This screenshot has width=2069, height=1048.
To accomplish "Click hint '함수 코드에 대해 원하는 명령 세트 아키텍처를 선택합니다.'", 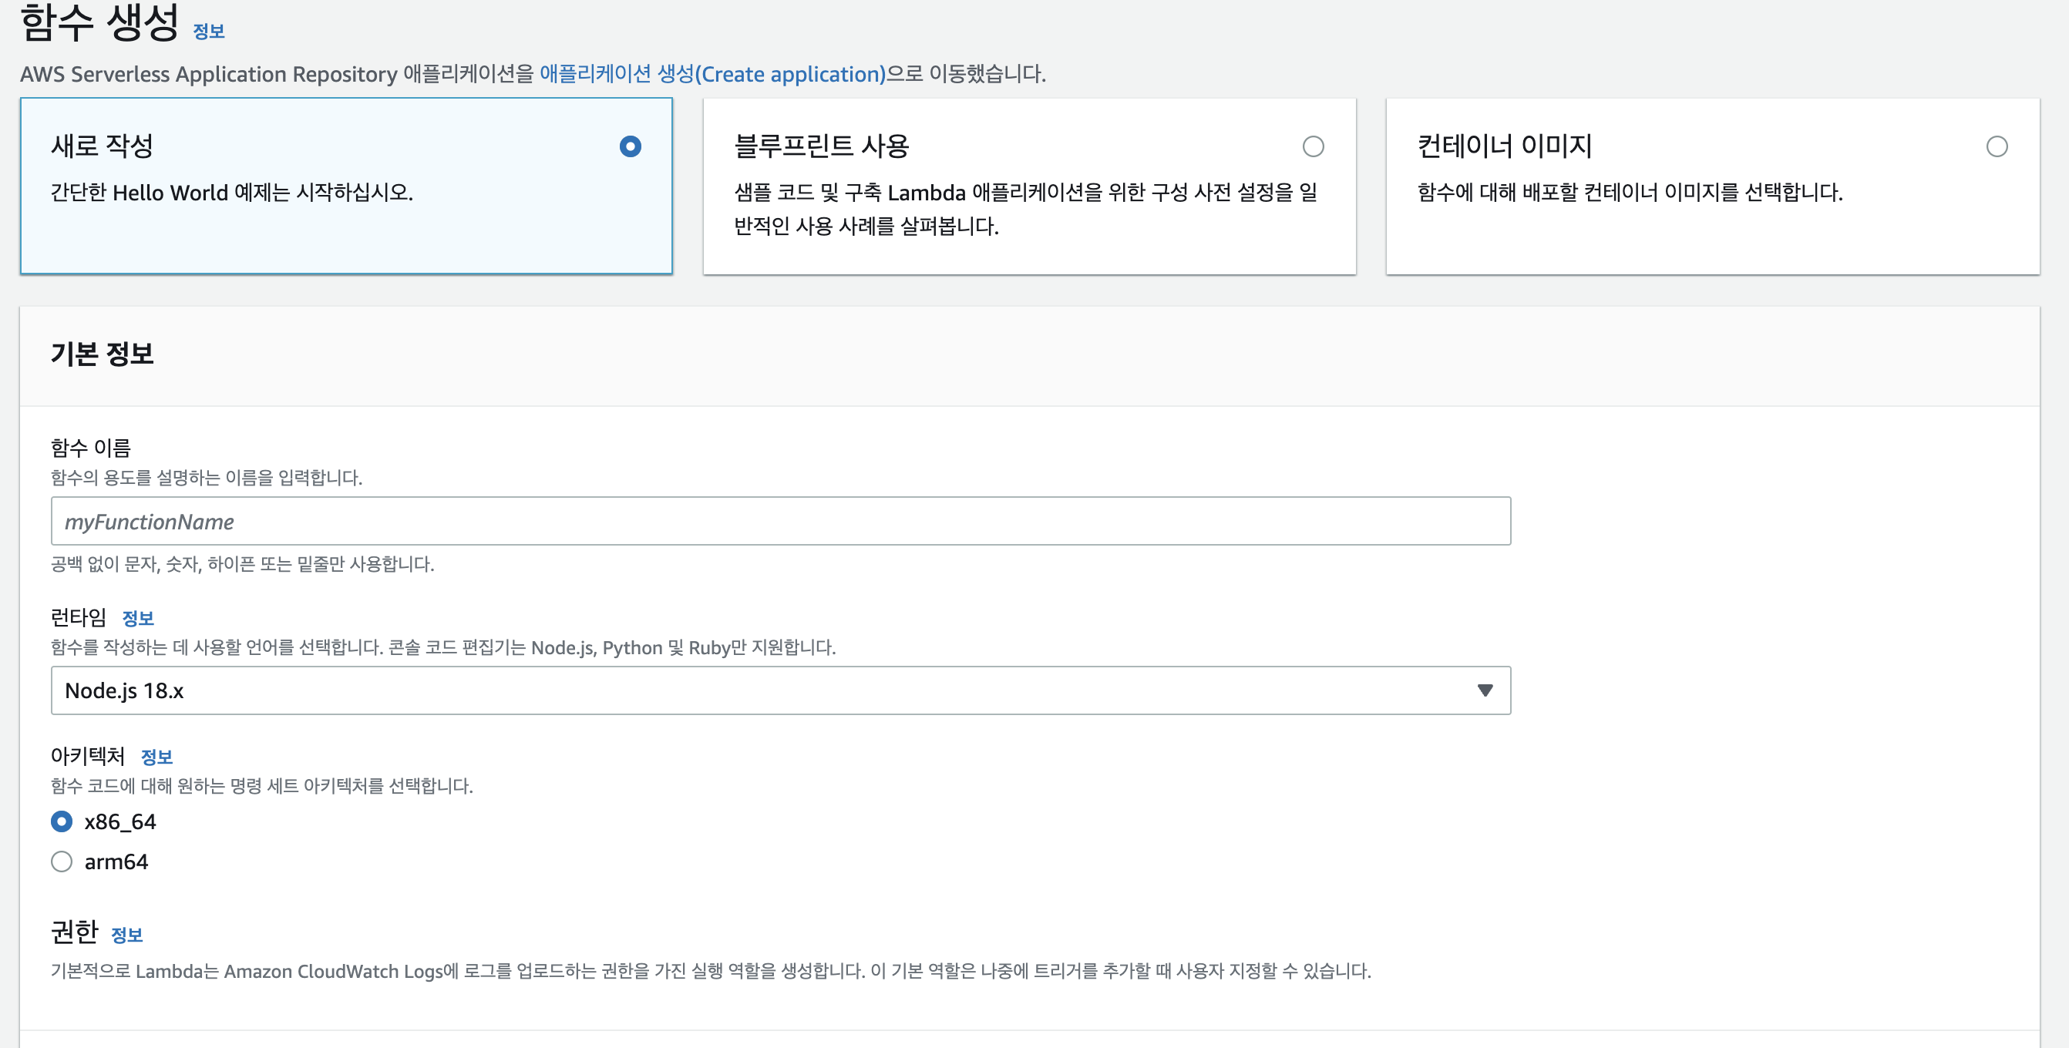I will click(262, 786).
